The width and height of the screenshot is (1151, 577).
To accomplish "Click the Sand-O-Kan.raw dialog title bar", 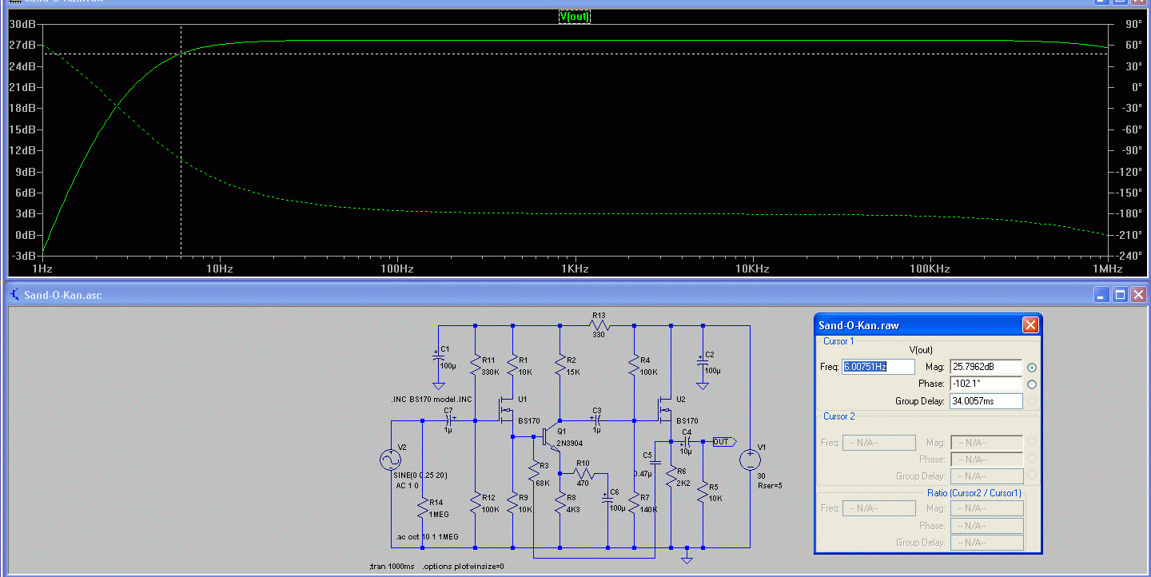I will 928,324.
